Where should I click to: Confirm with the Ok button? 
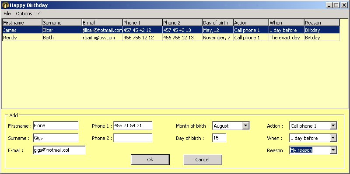pos(150,160)
